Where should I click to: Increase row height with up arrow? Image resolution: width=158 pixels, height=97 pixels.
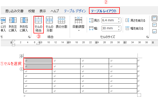coord(119,19)
